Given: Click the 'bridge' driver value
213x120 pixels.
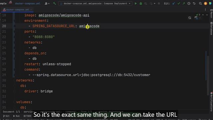Looking at the screenshot, I should [47, 91].
